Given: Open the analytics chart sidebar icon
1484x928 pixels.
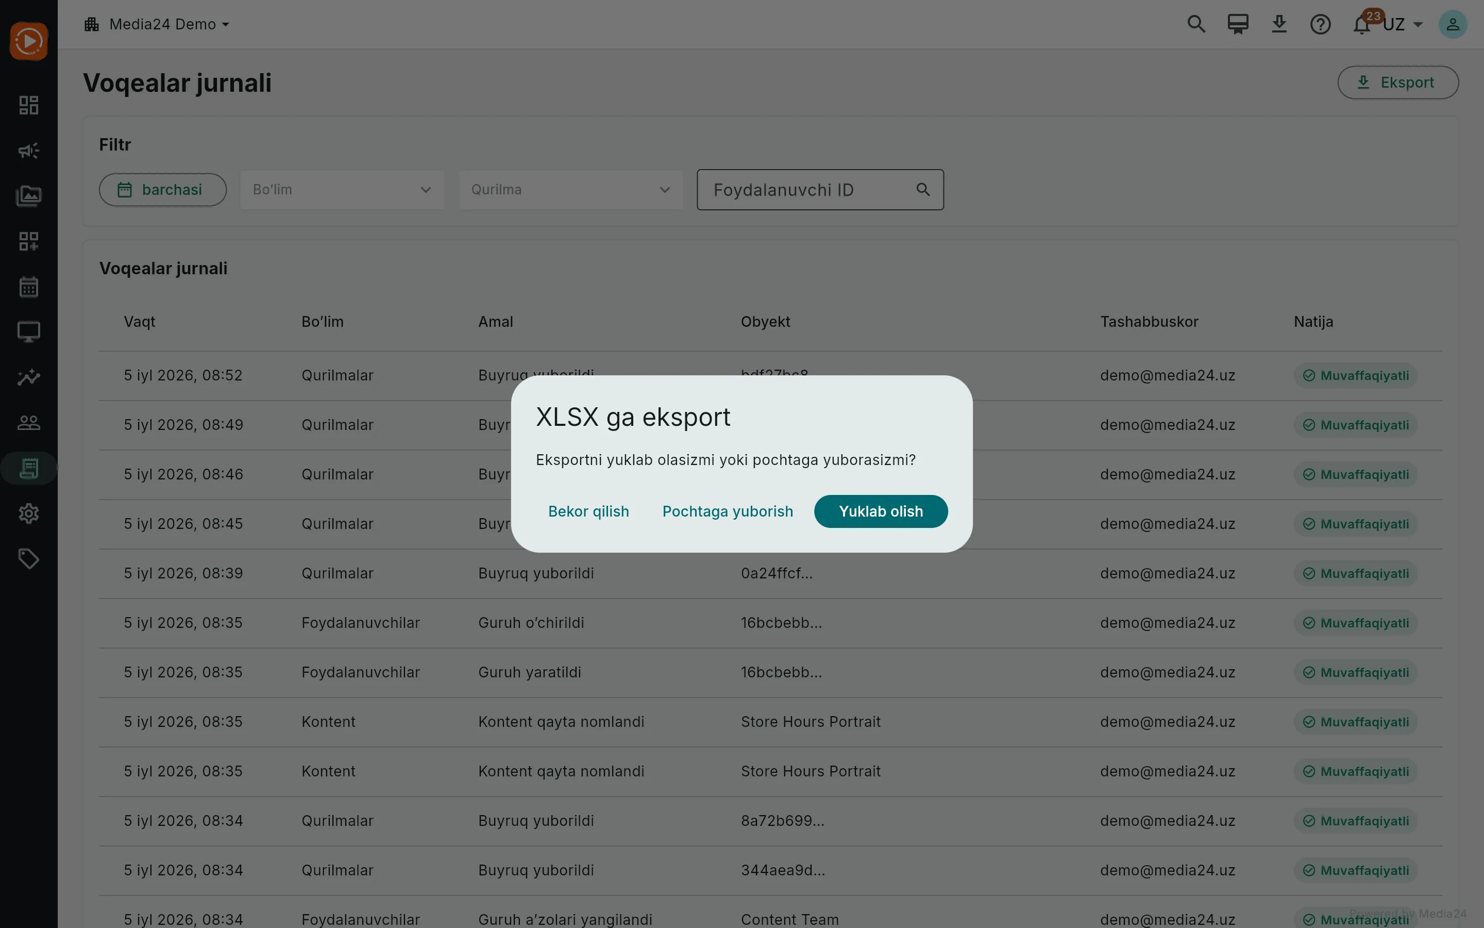Looking at the screenshot, I should (28, 377).
